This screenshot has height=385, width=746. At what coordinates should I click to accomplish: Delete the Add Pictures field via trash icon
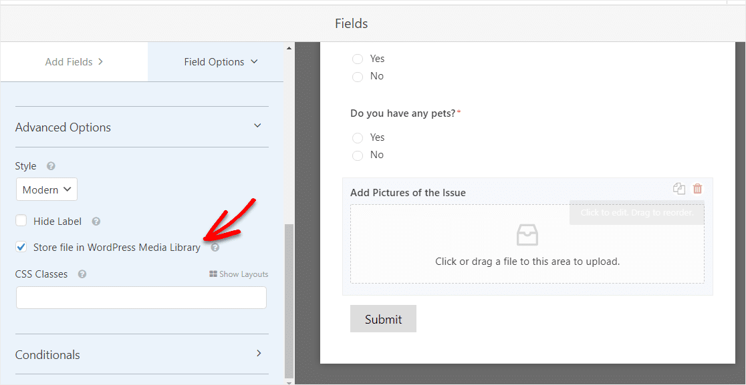[x=697, y=188]
